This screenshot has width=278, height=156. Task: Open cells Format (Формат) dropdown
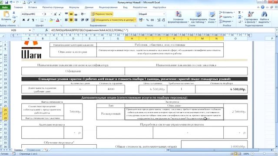[226, 21]
